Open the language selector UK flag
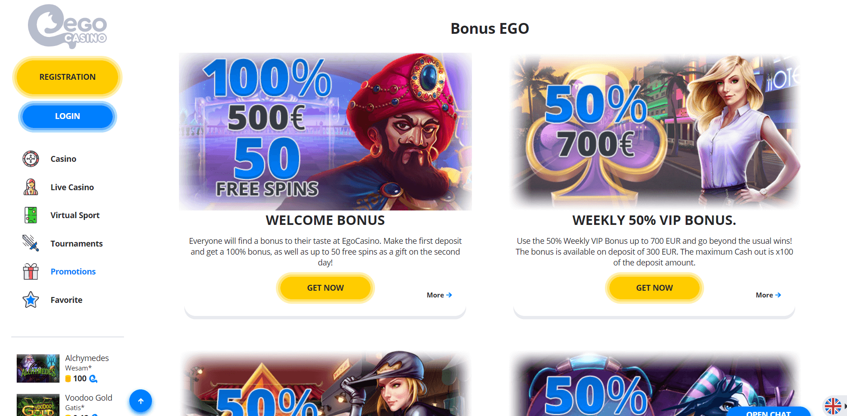The image size is (847, 416). (833, 406)
